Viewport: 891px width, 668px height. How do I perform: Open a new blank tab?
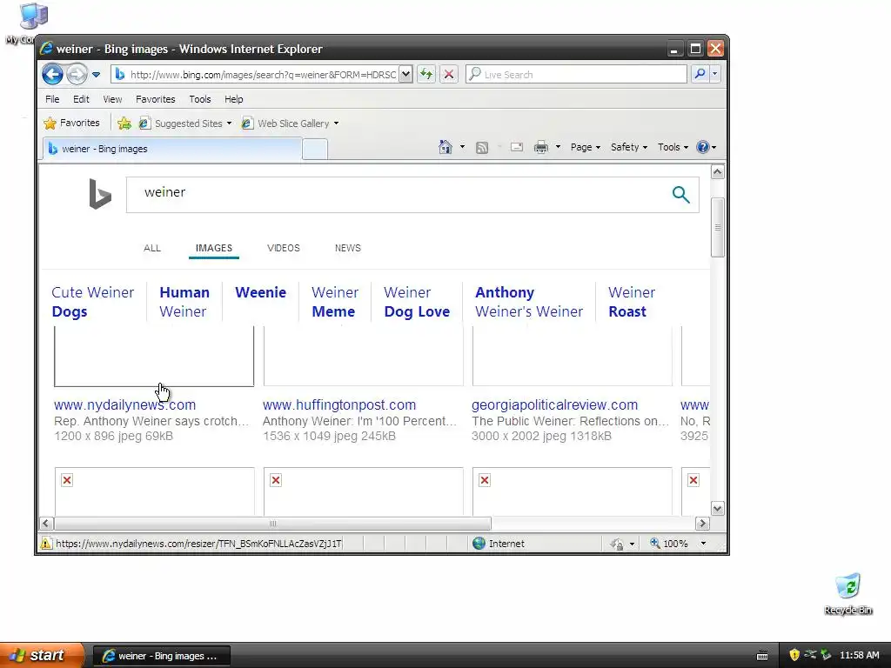click(315, 149)
